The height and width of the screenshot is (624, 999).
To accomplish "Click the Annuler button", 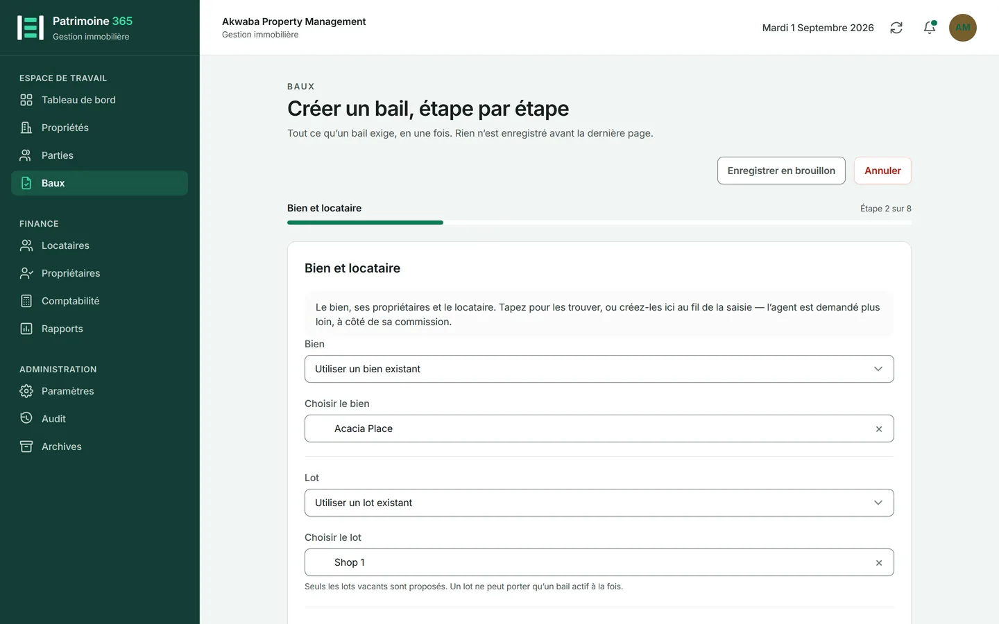I will point(882,171).
